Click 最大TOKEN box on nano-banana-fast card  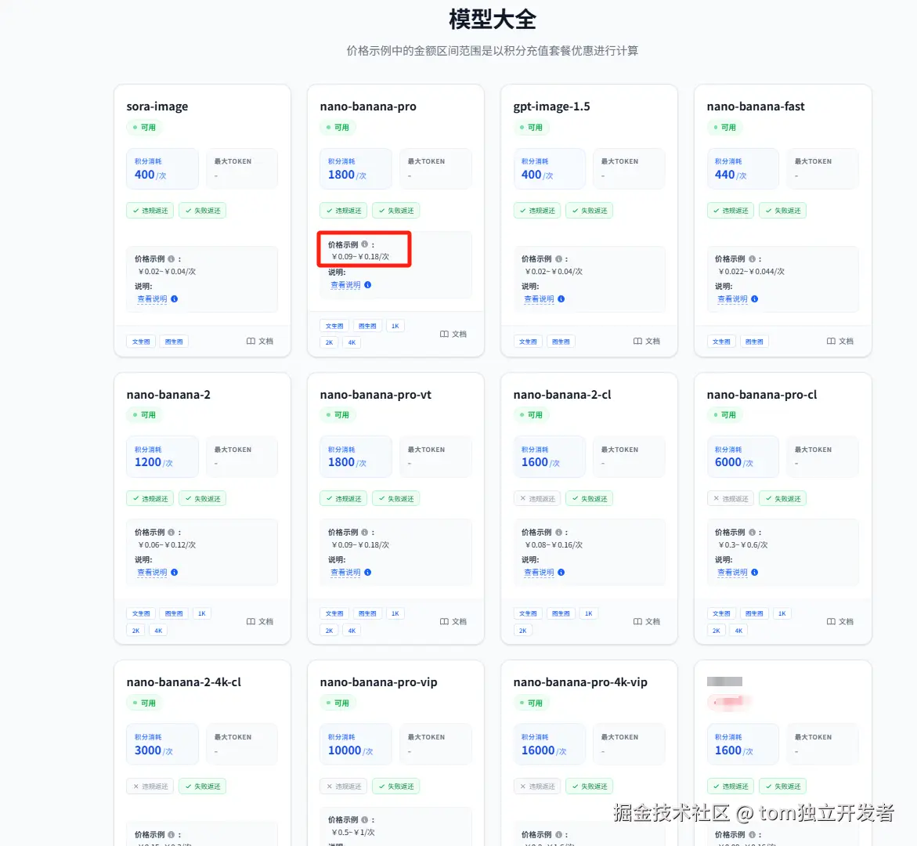(823, 168)
